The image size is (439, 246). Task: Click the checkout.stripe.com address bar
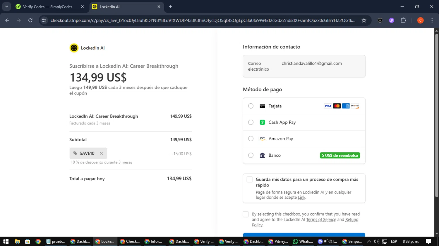(203, 20)
